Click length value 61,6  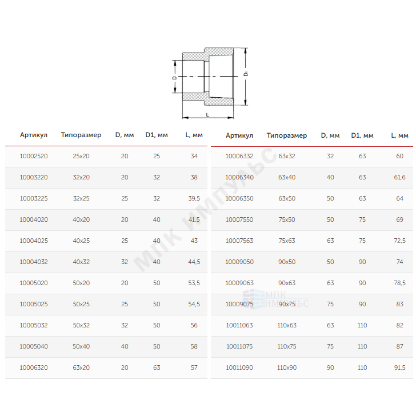coord(399,177)
